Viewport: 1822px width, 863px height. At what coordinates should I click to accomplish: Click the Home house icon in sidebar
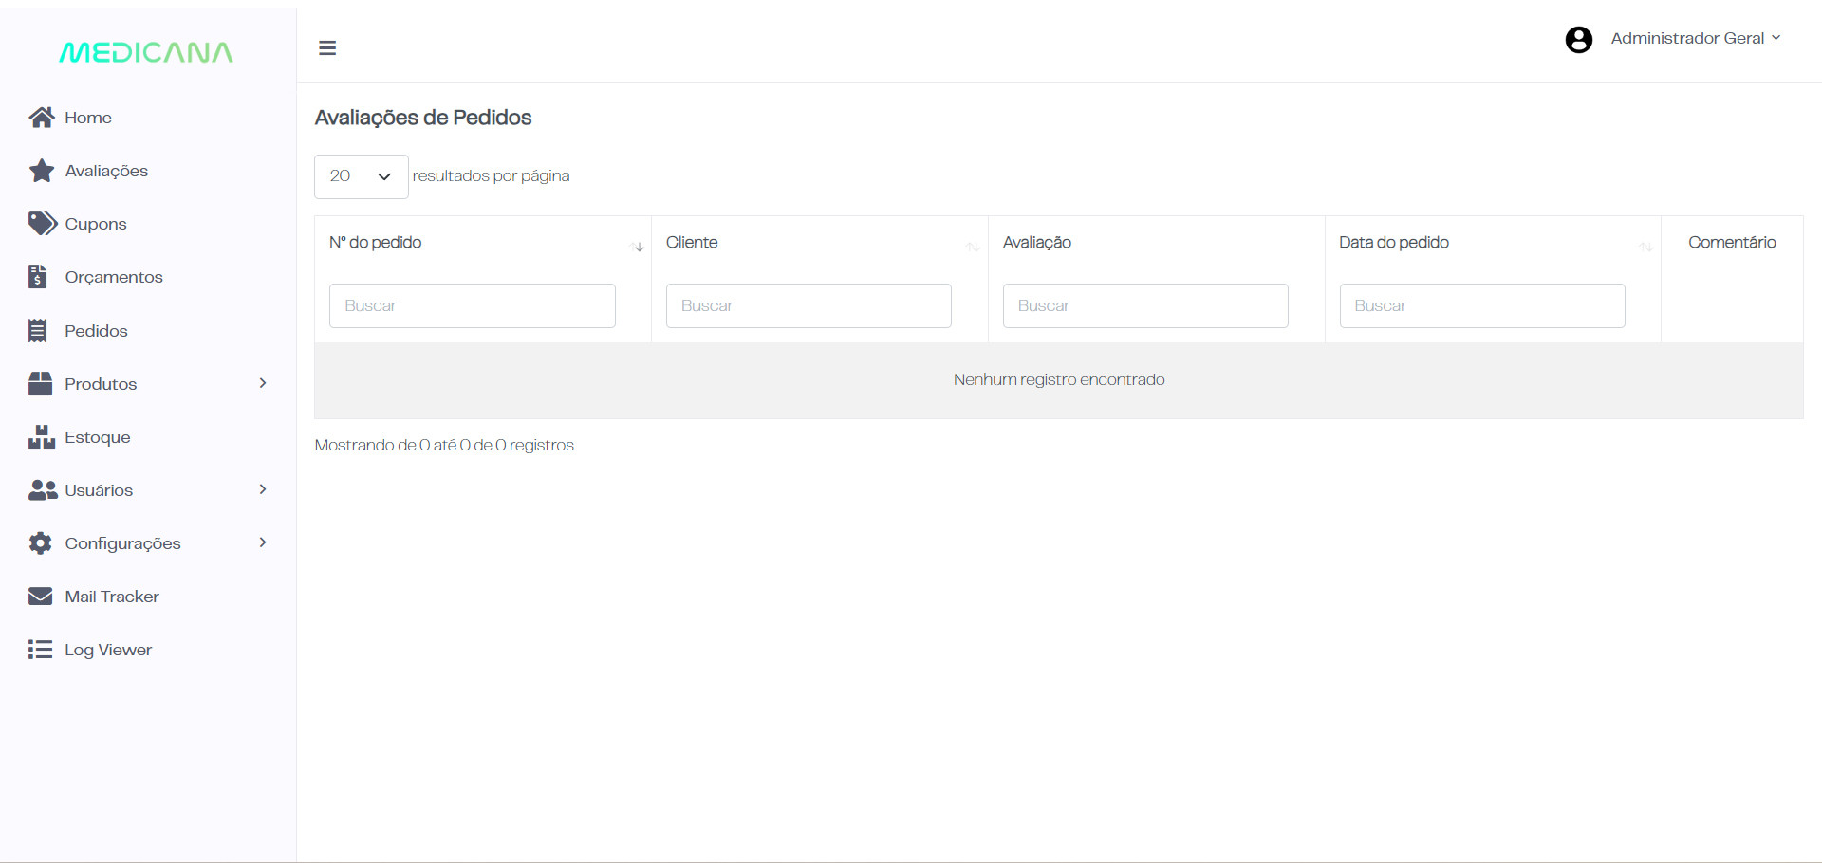click(41, 118)
